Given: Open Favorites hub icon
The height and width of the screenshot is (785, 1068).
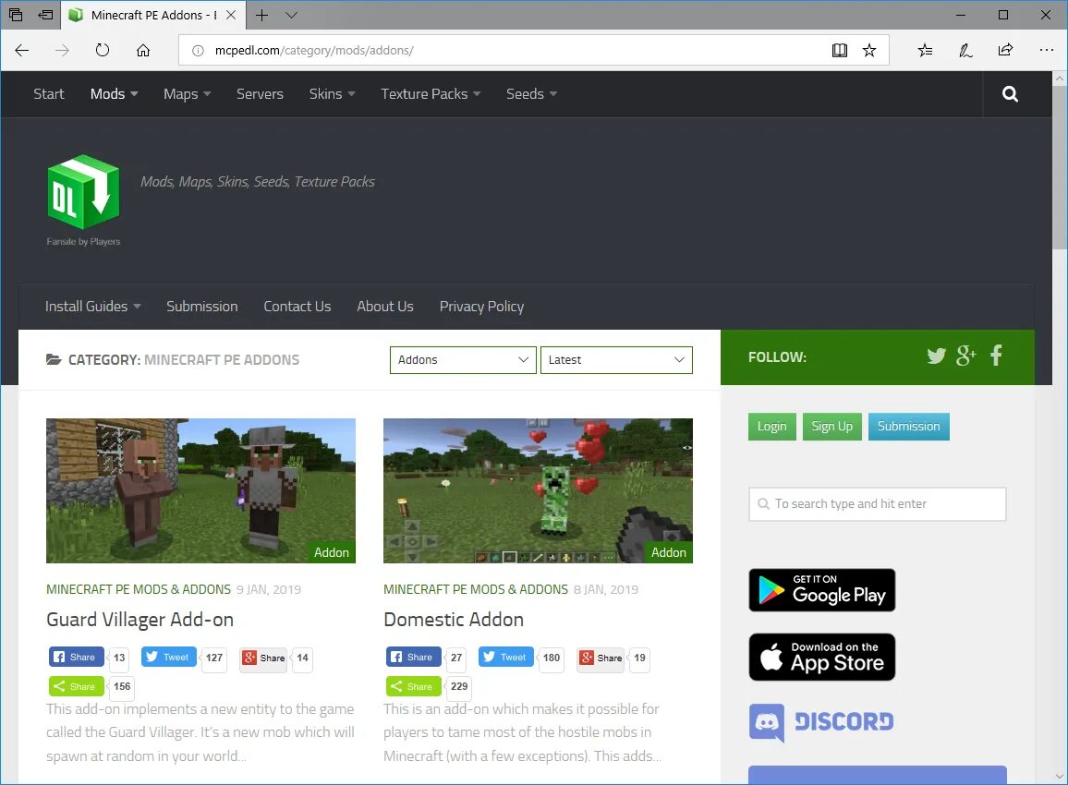Looking at the screenshot, I should point(925,51).
